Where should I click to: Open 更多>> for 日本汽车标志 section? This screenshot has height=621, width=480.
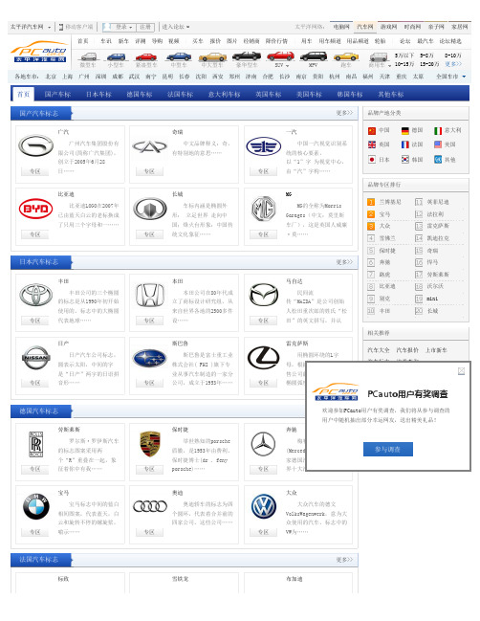tap(344, 262)
